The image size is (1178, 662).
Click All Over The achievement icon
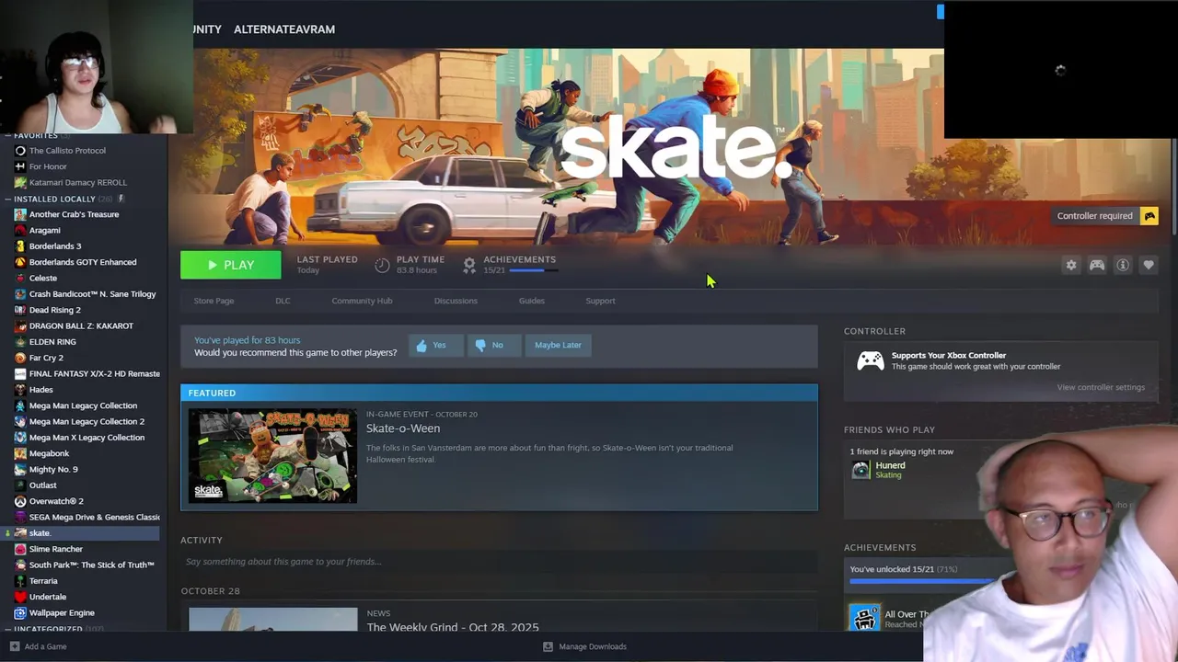coord(864,618)
